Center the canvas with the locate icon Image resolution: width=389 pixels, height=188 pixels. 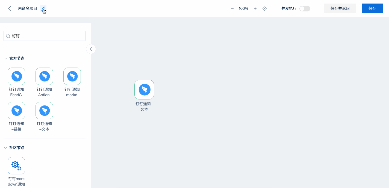pyautogui.click(x=264, y=8)
